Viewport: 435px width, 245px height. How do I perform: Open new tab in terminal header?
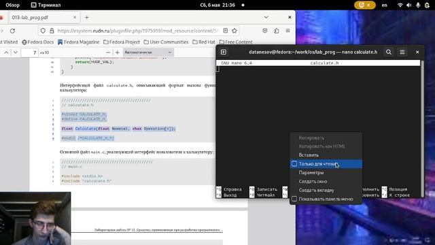(224, 52)
